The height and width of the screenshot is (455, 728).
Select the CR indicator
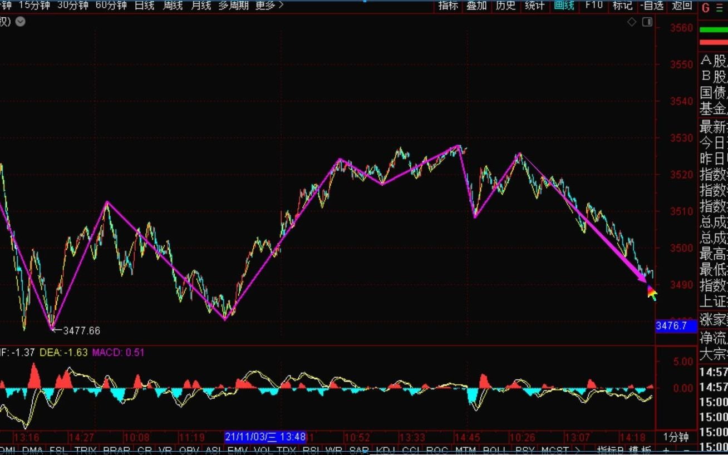(144, 450)
